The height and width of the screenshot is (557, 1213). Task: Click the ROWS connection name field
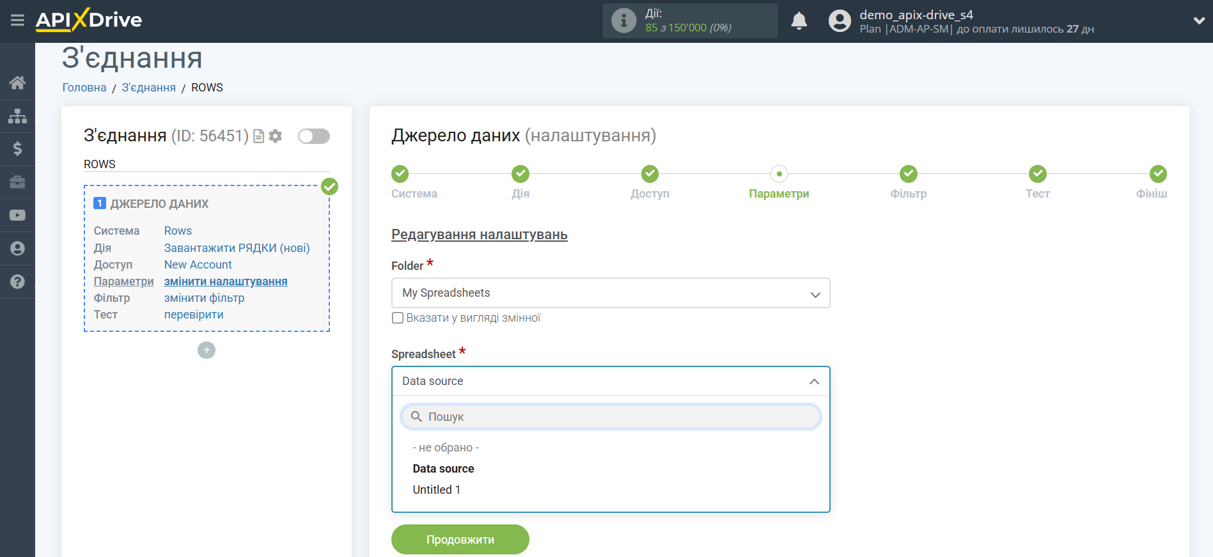(x=207, y=164)
